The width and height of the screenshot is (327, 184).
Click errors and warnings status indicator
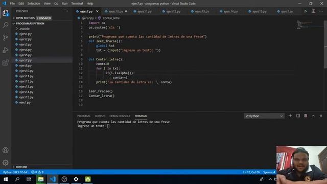click(37, 172)
